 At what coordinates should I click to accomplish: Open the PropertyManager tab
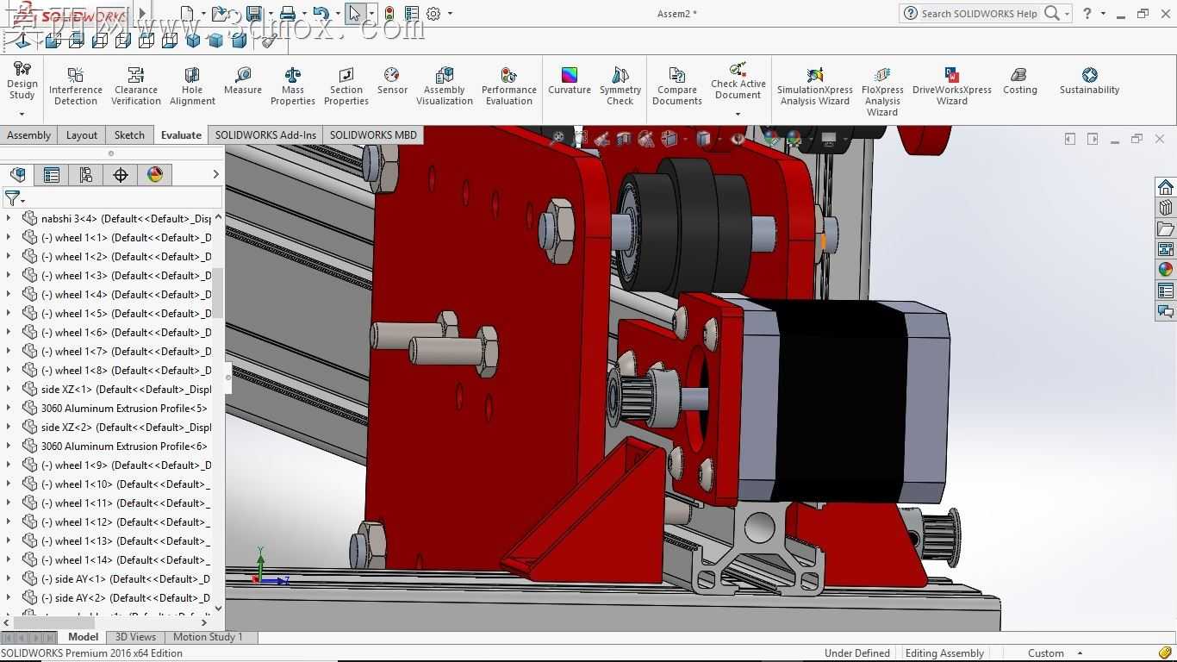(x=52, y=175)
